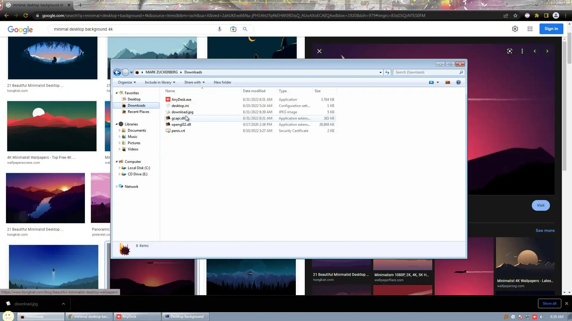Open the change view options dropdown arrow
Viewport: 572px width, 321px height.
coord(438,82)
